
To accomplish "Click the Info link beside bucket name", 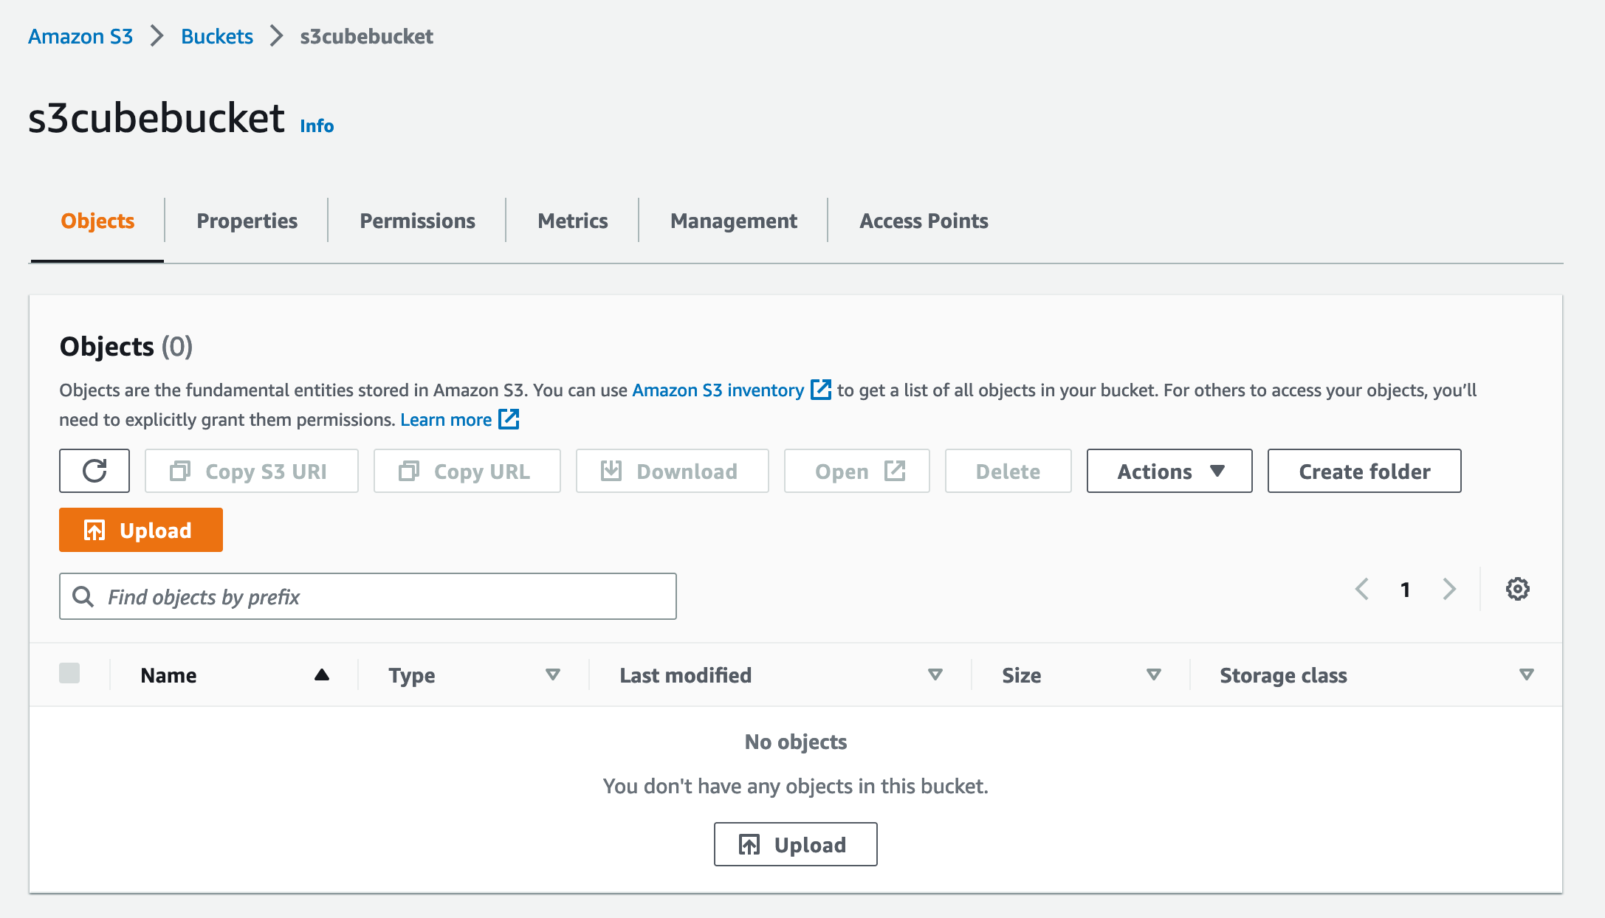I will coord(317,126).
